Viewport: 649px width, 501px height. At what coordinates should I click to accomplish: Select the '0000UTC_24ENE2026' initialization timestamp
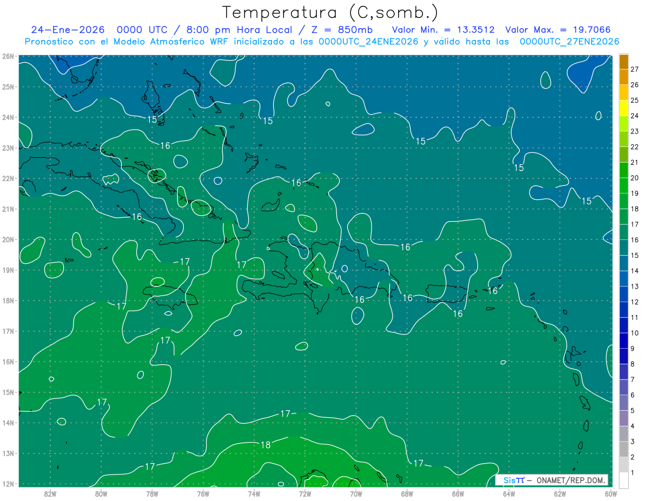tap(368, 42)
